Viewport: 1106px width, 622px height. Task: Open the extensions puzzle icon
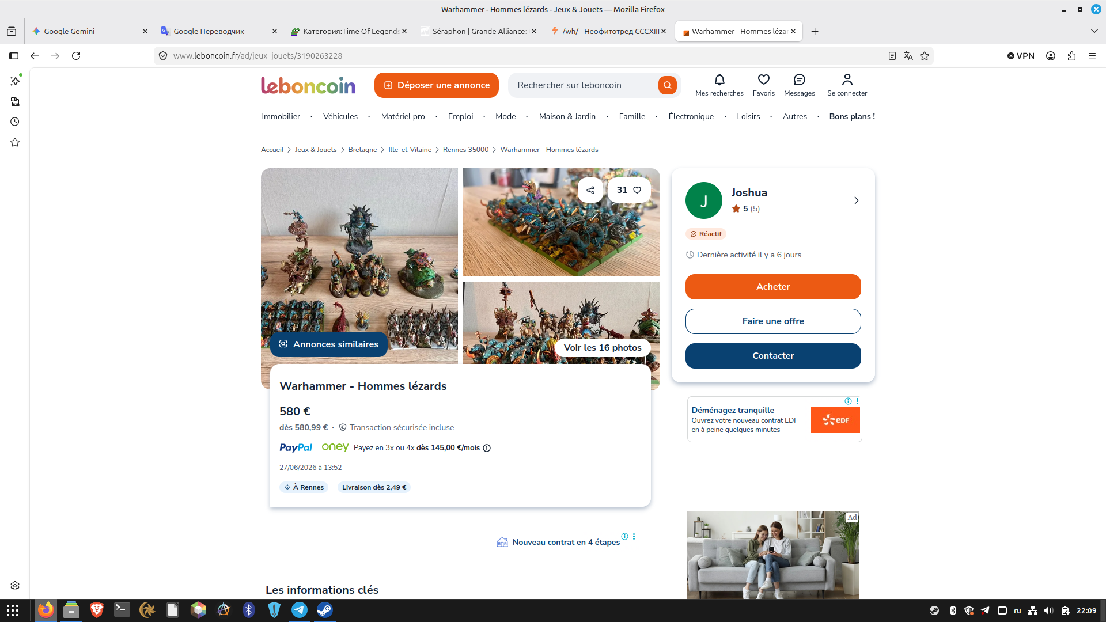(1071, 56)
